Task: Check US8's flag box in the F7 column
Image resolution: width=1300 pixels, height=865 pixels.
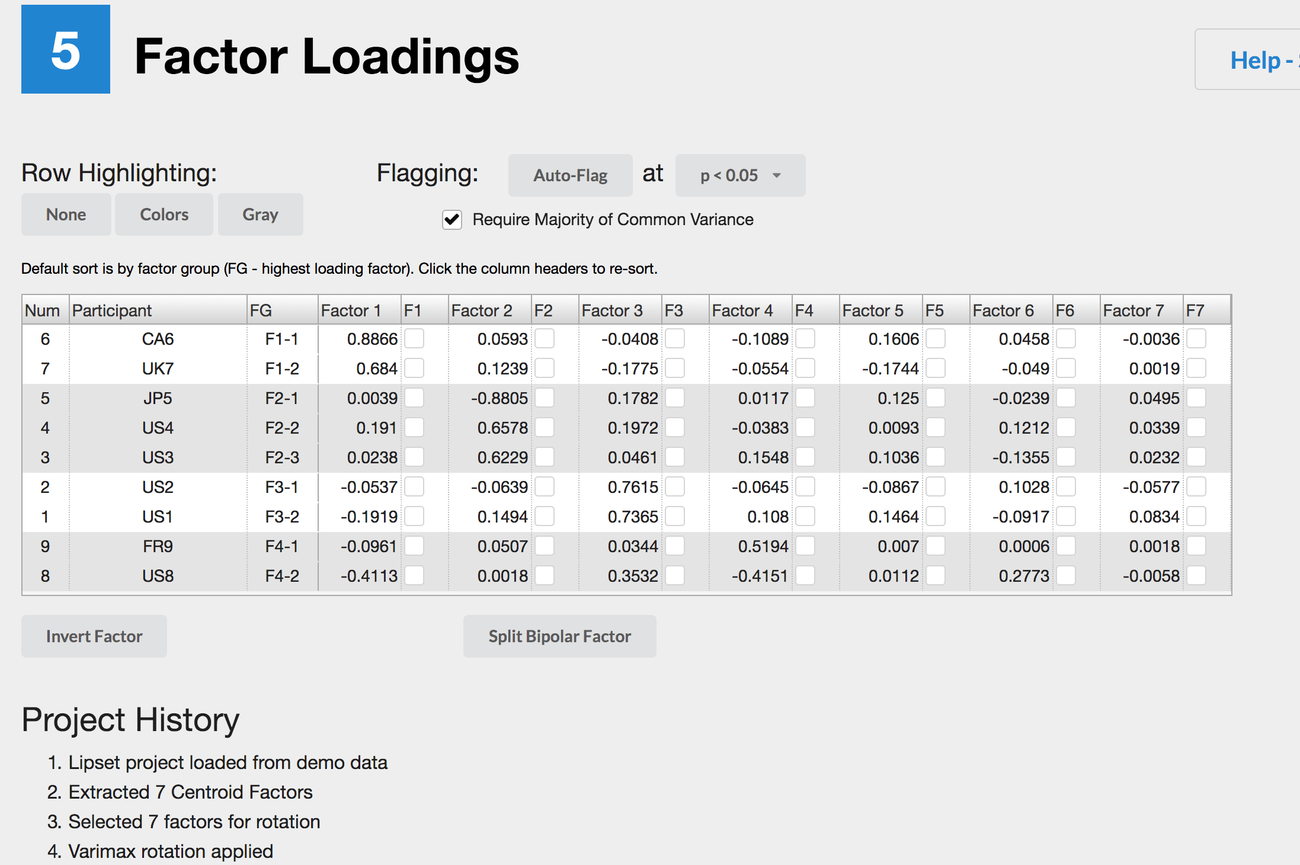Action: [x=1196, y=575]
